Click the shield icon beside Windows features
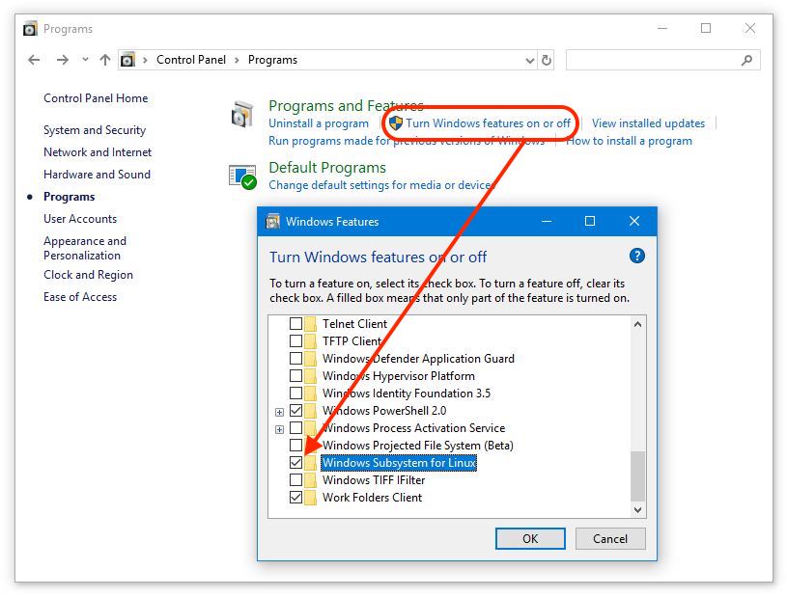Viewport: 787px width, 597px height. click(396, 123)
